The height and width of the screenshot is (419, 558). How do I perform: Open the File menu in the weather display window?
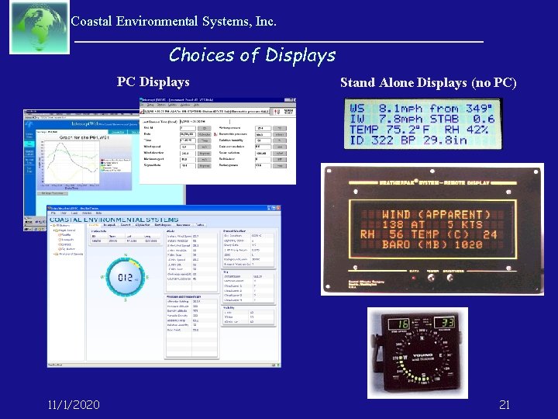pyautogui.click(x=53, y=213)
